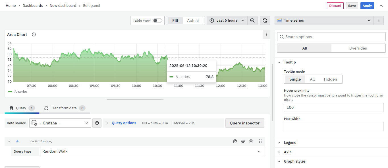This screenshot has width=388, height=168.
Task: Open the Time series visualization dropdown
Action: [324, 21]
